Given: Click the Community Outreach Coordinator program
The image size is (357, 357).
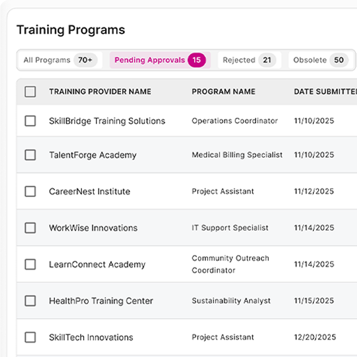Looking at the screenshot, I should tap(230, 264).
